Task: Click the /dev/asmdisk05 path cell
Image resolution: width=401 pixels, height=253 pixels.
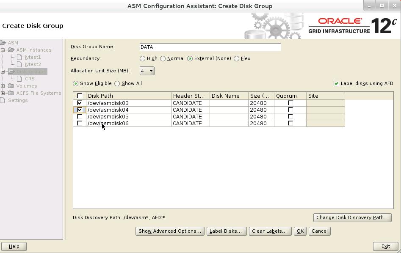Action: click(x=129, y=116)
